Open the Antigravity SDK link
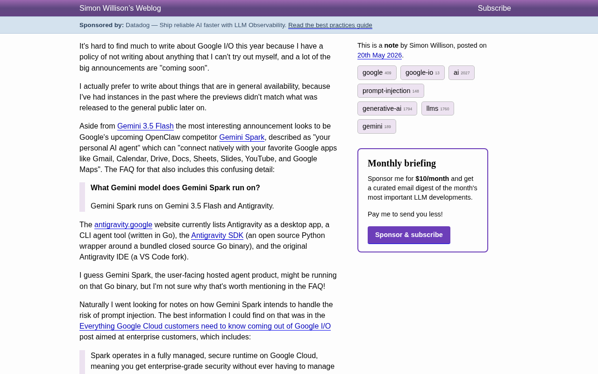598x374 pixels. 217,236
